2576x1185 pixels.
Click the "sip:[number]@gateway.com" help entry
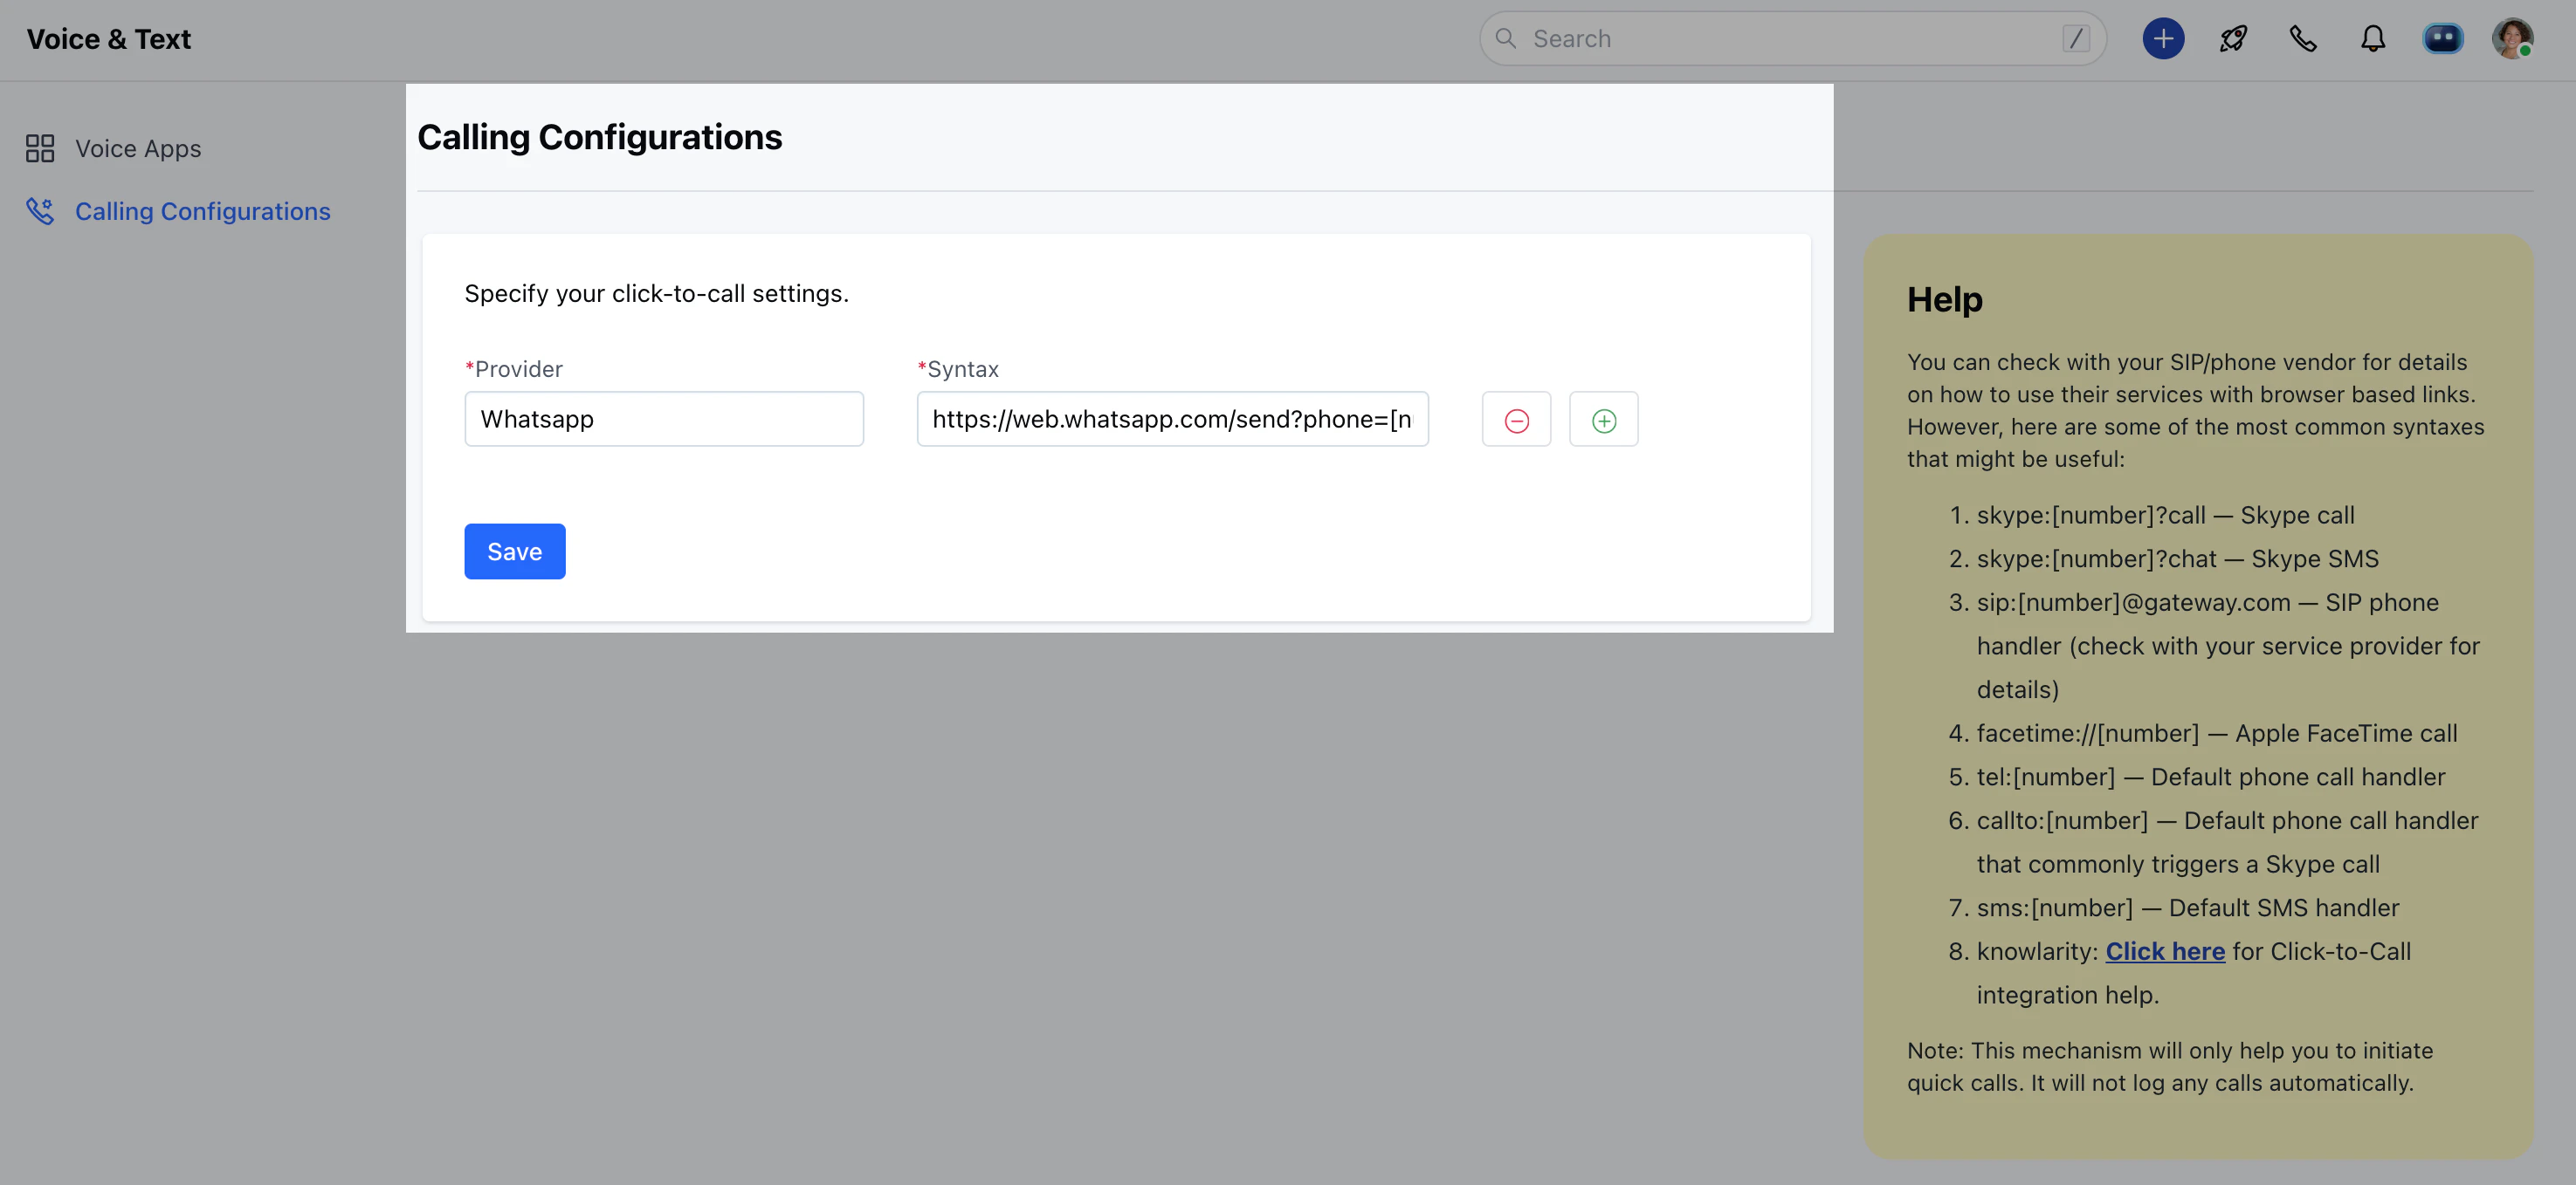tap(2228, 647)
